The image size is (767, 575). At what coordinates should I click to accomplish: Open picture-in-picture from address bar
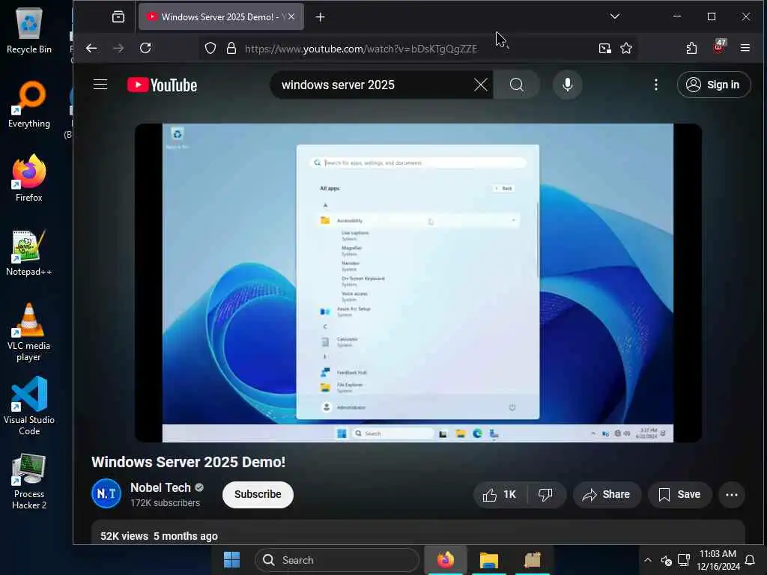point(605,48)
